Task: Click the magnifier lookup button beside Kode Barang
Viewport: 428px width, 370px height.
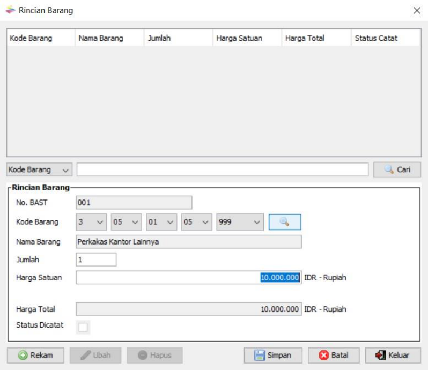Action: [285, 222]
